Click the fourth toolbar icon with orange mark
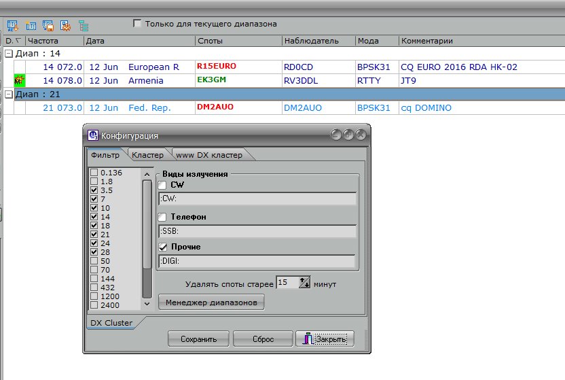565x380 pixels. point(66,27)
